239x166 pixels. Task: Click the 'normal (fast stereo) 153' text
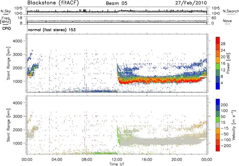[52, 30]
